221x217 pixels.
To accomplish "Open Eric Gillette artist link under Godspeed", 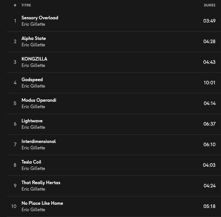I will point(33,86).
